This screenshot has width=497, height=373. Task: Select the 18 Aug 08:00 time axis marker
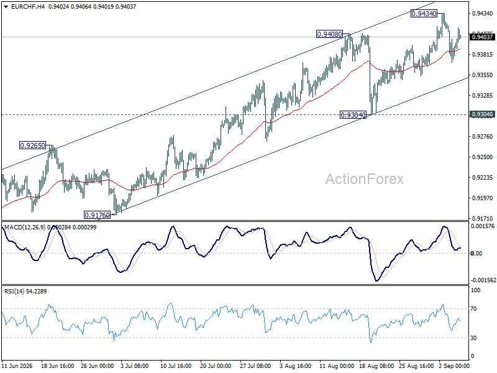click(x=376, y=366)
